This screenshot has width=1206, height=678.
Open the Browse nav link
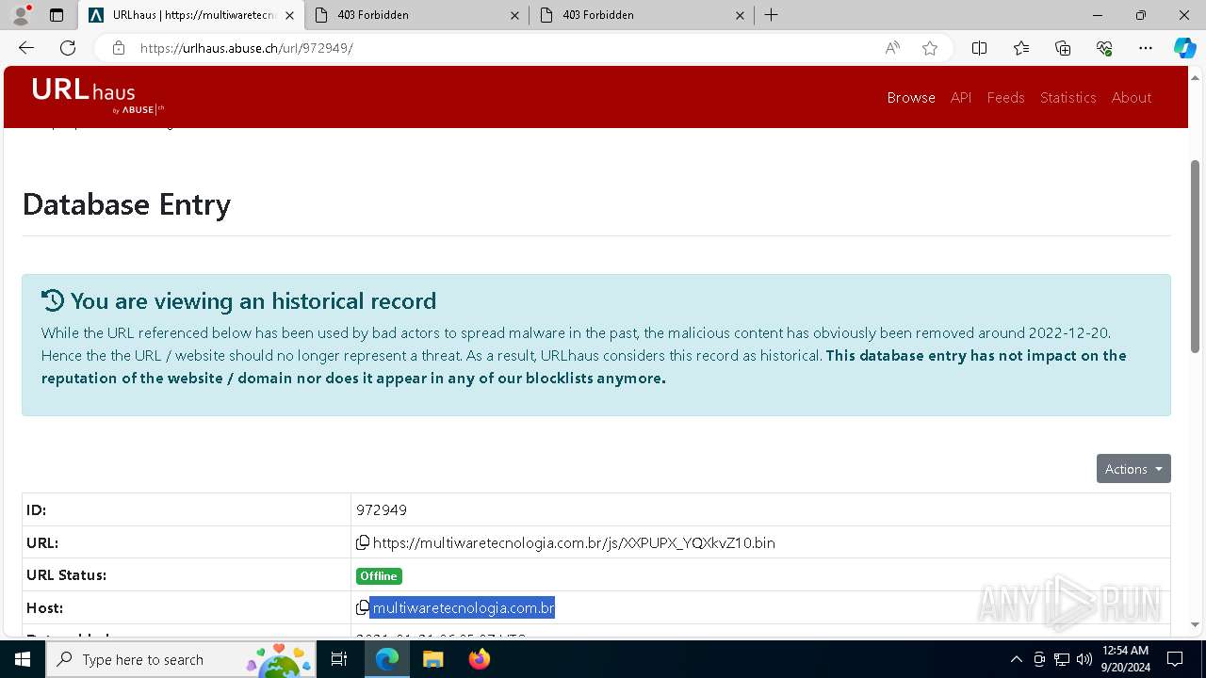(911, 98)
